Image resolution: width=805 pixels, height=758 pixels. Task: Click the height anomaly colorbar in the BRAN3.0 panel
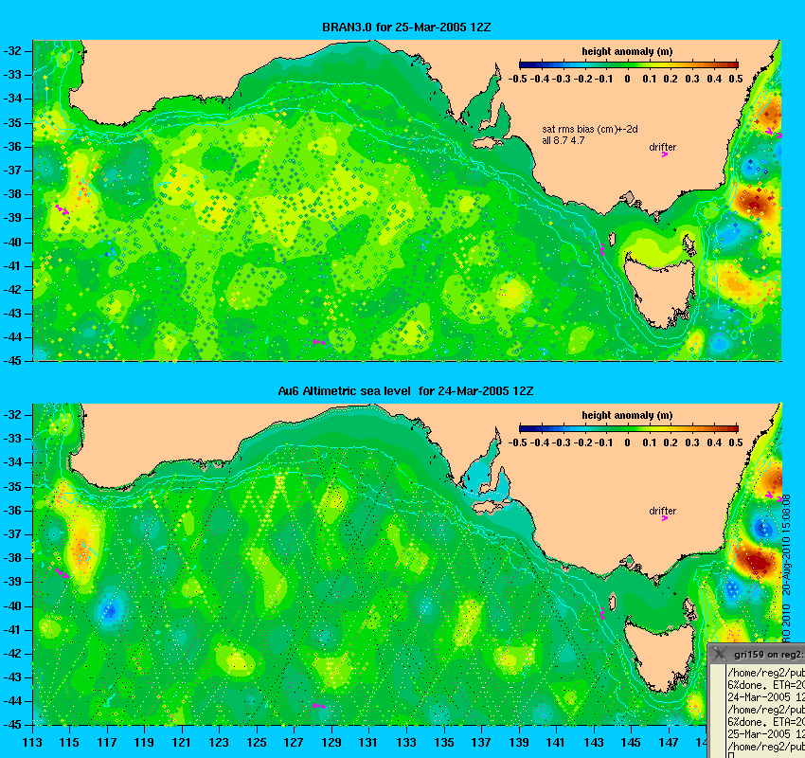tap(629, 64)
